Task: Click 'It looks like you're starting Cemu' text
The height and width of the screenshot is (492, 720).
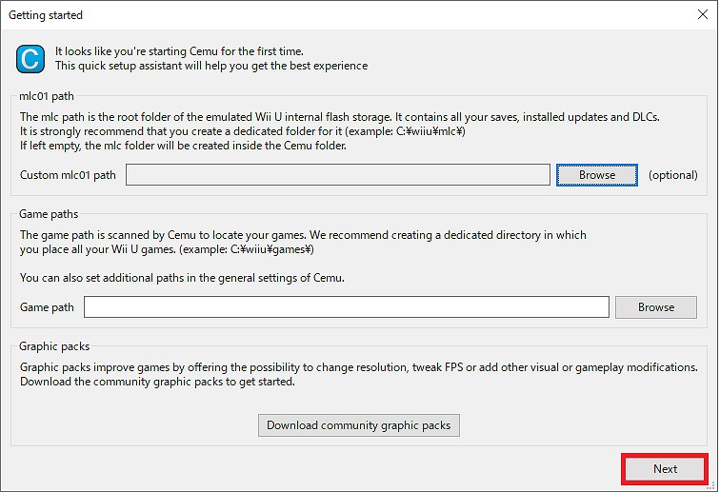Action: (179, 51)
